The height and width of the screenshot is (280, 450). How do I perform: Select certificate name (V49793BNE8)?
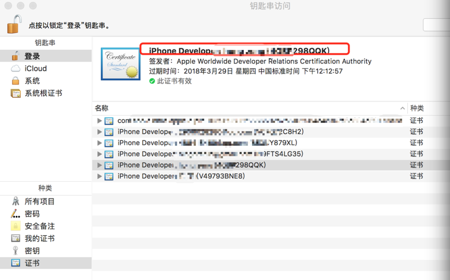181,176
